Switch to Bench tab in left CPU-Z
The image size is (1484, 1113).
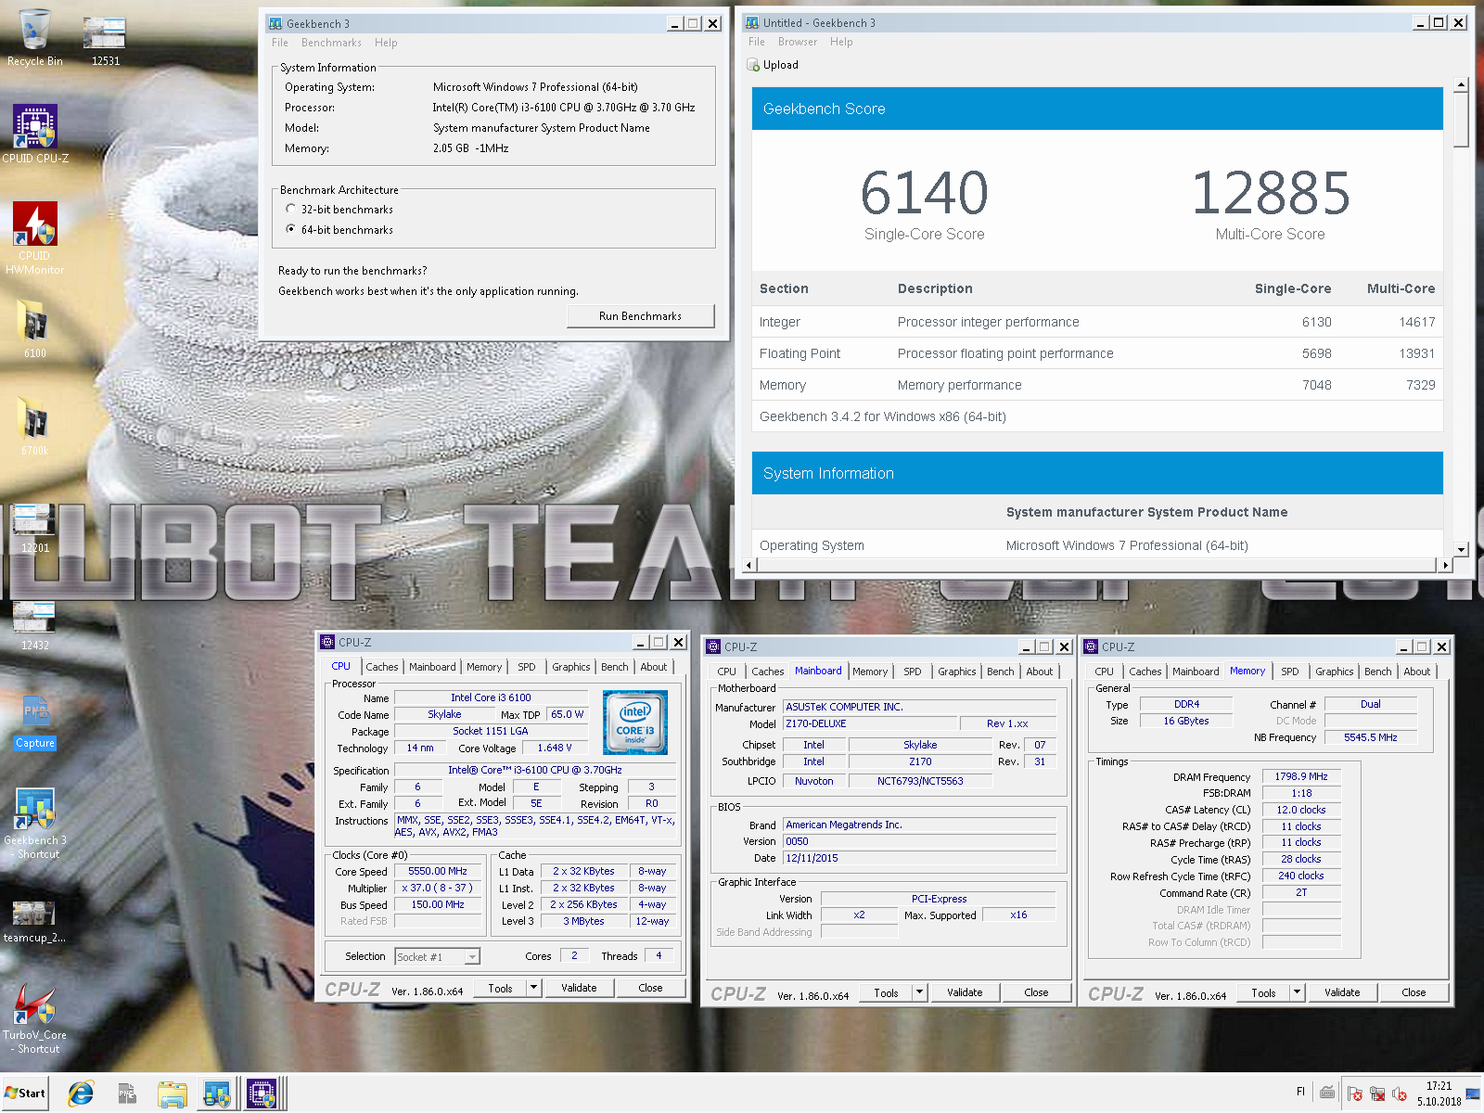click(614, 667)
